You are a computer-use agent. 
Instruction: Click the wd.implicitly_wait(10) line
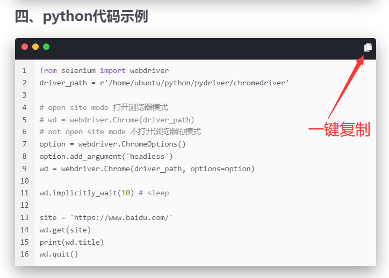[x=104, y=193]
